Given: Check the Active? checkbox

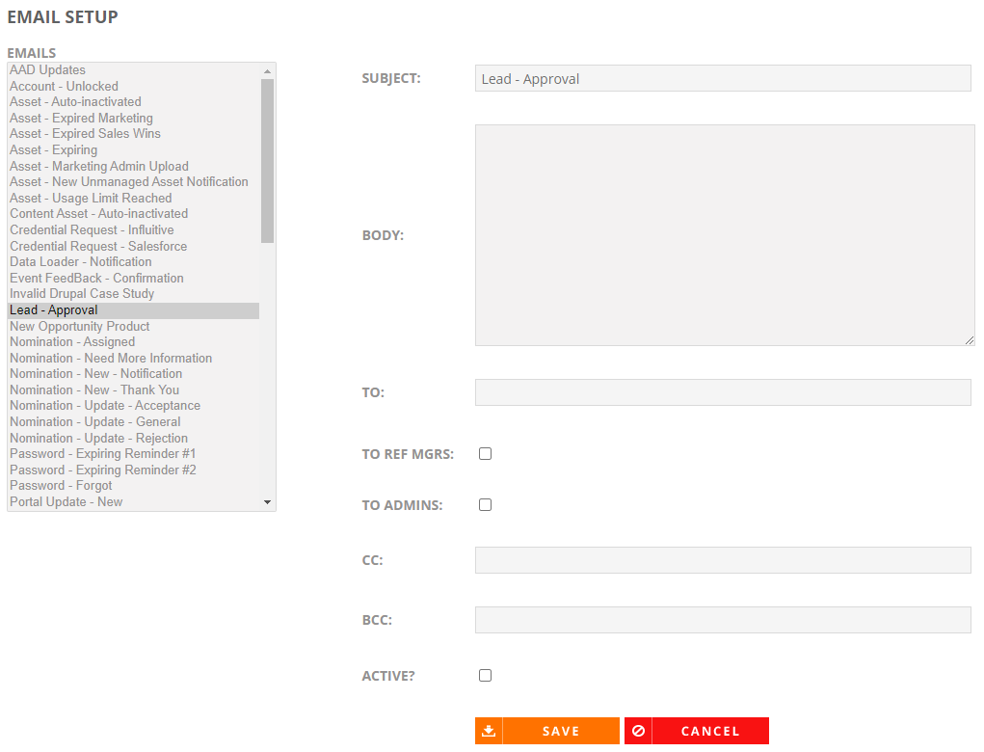Looking at the screenshot, I should pyautogui.click(x=485, y=676).
